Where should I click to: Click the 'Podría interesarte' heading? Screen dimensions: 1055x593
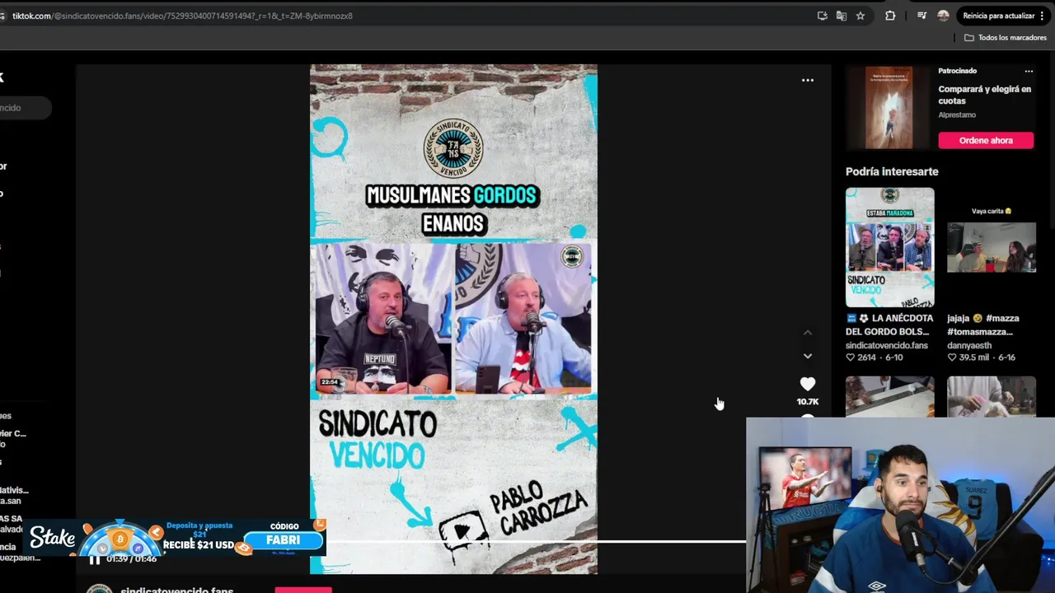892,171
